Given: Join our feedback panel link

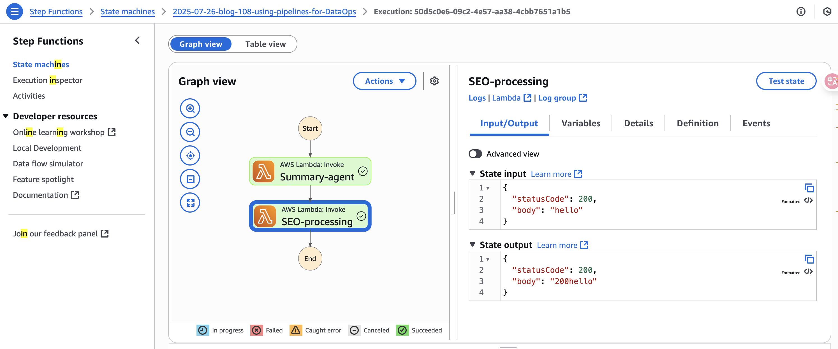Looking at the screenshot, I should point(61,234).
